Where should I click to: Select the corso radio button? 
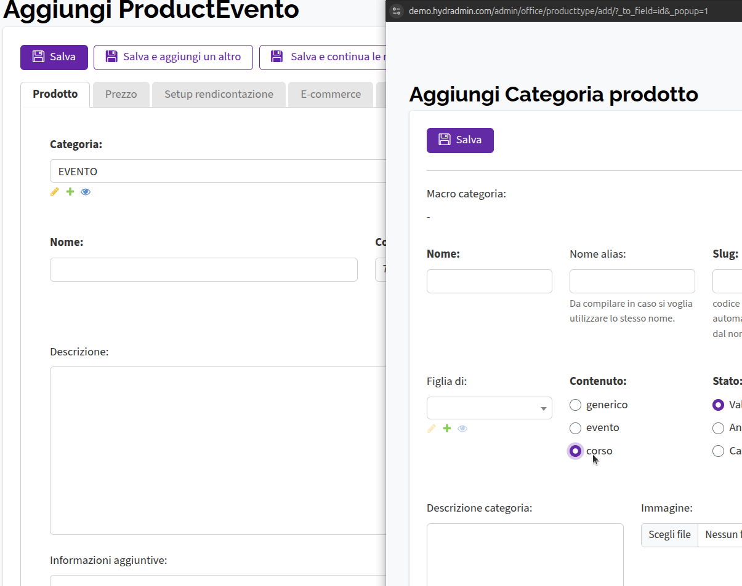(575, 451)
